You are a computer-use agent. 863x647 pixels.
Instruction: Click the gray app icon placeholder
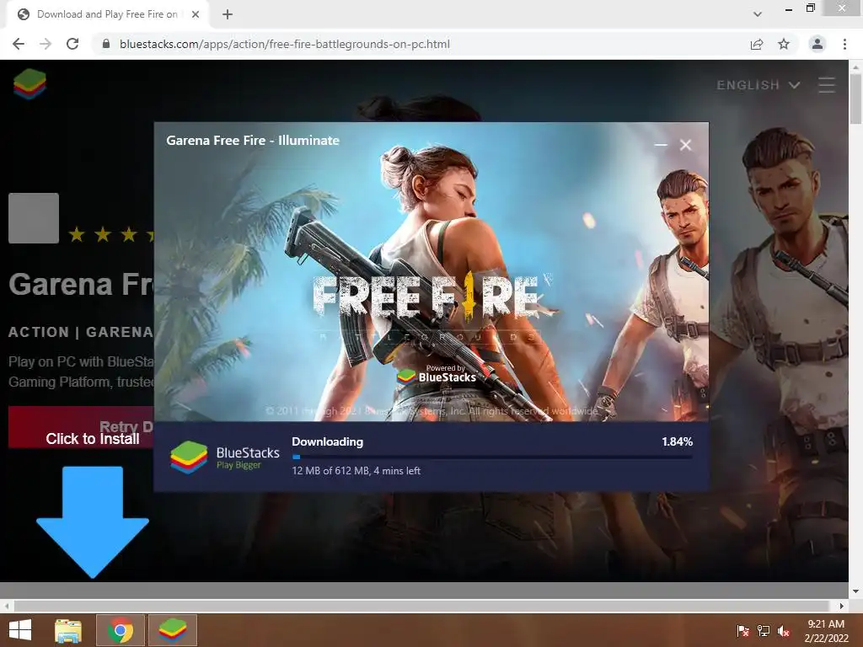(x=34, y=218)
